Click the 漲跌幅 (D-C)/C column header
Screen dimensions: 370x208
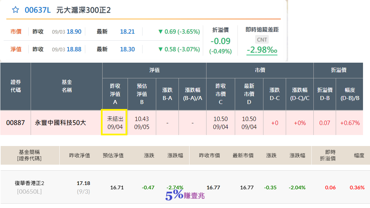300,94
